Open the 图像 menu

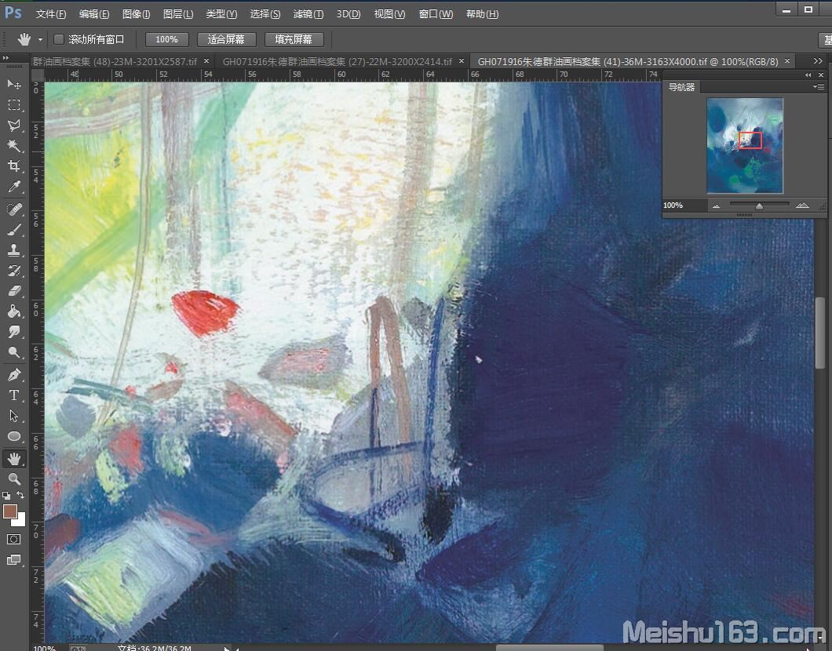coord(137,14)
